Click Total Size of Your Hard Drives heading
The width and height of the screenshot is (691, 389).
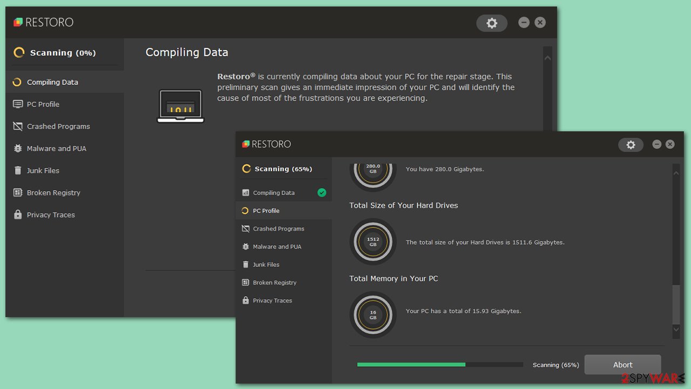click(x=403, y=205)
